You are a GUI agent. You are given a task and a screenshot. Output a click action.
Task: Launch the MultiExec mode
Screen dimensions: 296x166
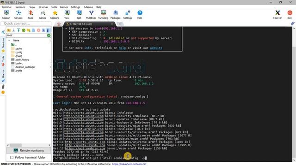(x=91, y=15)
